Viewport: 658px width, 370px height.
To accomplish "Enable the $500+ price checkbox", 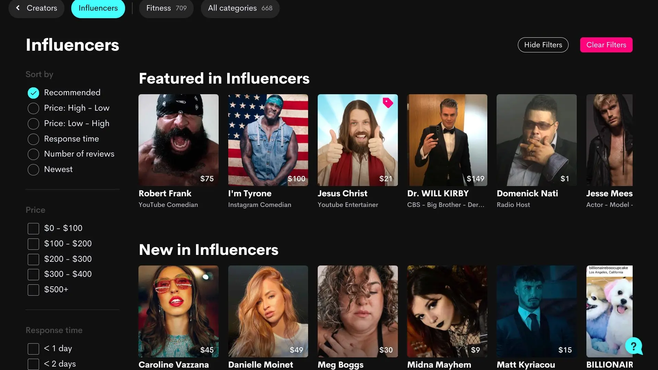I will tap(33, 290).
